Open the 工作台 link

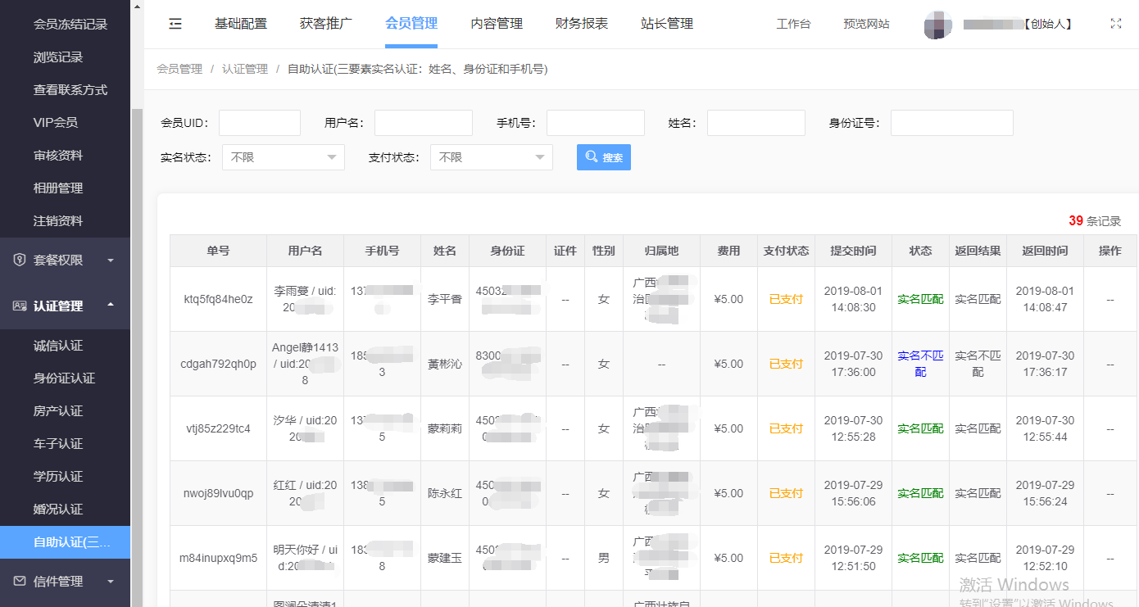(793, 24)
